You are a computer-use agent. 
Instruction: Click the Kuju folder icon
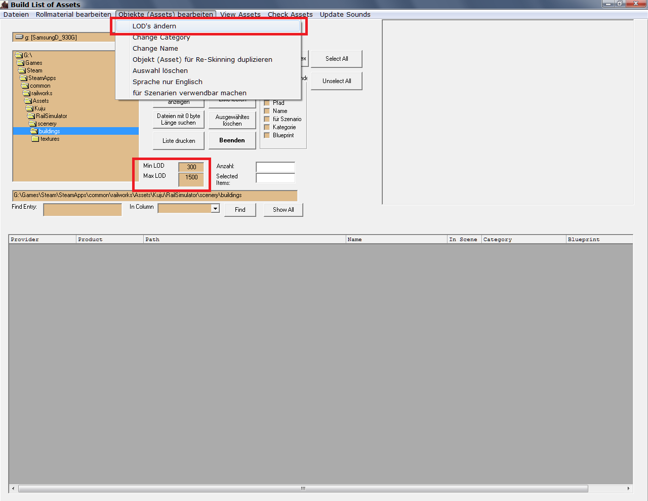pos(30,108)
